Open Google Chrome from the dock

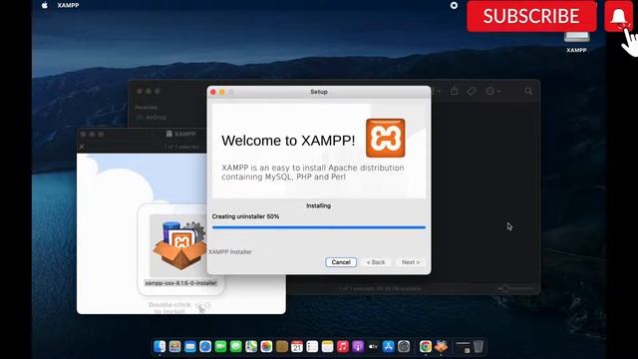click(426, 346)
